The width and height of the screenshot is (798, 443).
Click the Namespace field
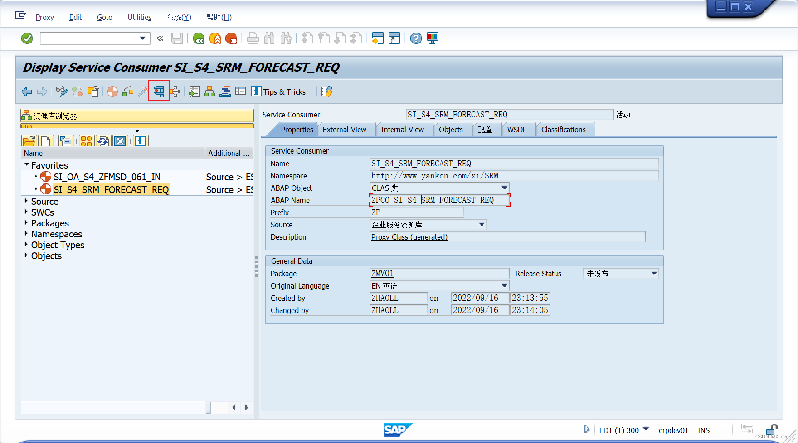[514, 176]
